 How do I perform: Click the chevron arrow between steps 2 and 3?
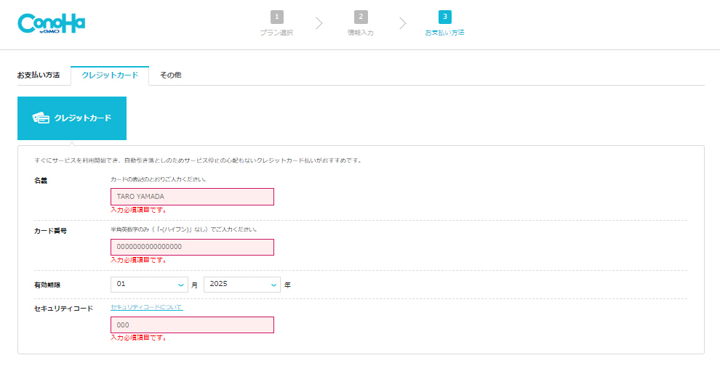(403, 23)
